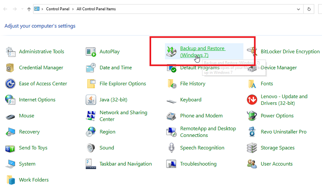The image size is (322, 187).
Task: Open the Backup and Restore (Windows 7) link
Action: [x=202, y=51]
